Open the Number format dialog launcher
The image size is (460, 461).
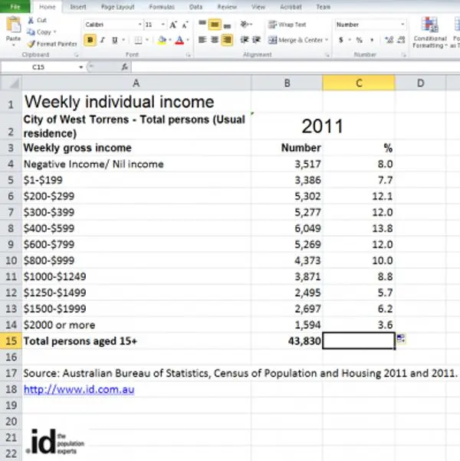404,55
